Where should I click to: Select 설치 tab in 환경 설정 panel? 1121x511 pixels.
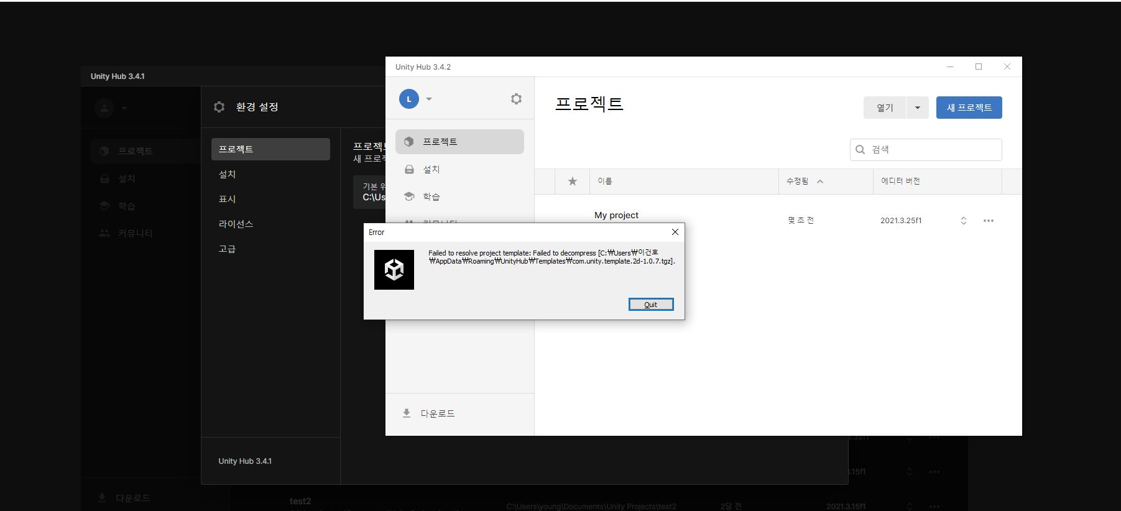(270, 174)
